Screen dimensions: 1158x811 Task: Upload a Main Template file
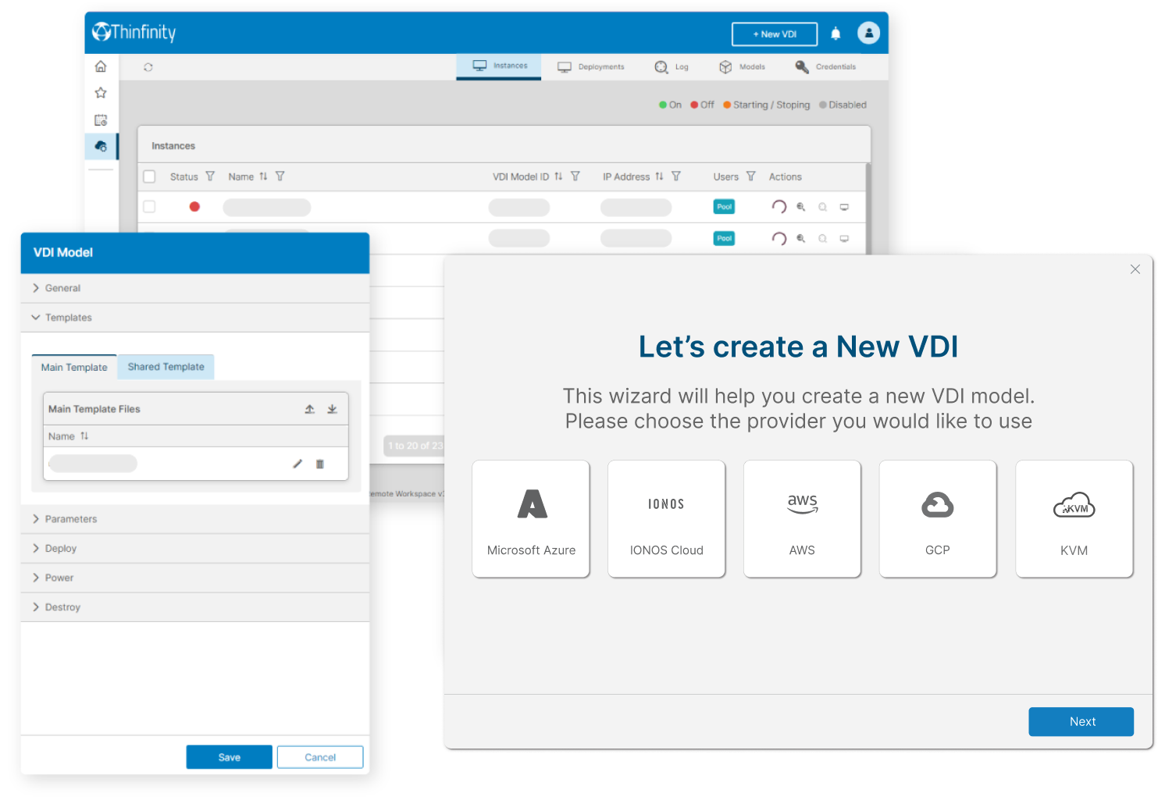310,409
